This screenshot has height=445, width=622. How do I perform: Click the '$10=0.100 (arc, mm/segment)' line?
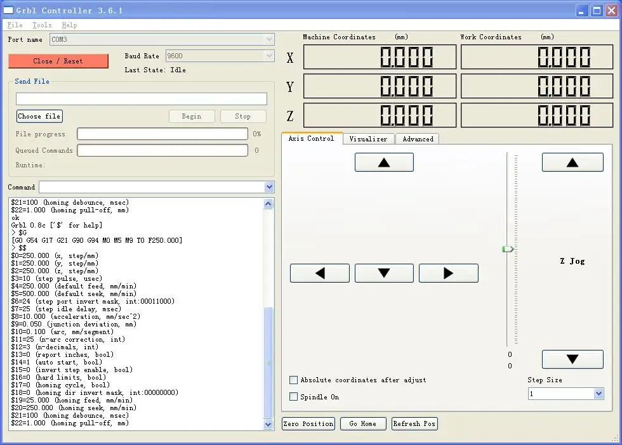(x=62, y=332)
